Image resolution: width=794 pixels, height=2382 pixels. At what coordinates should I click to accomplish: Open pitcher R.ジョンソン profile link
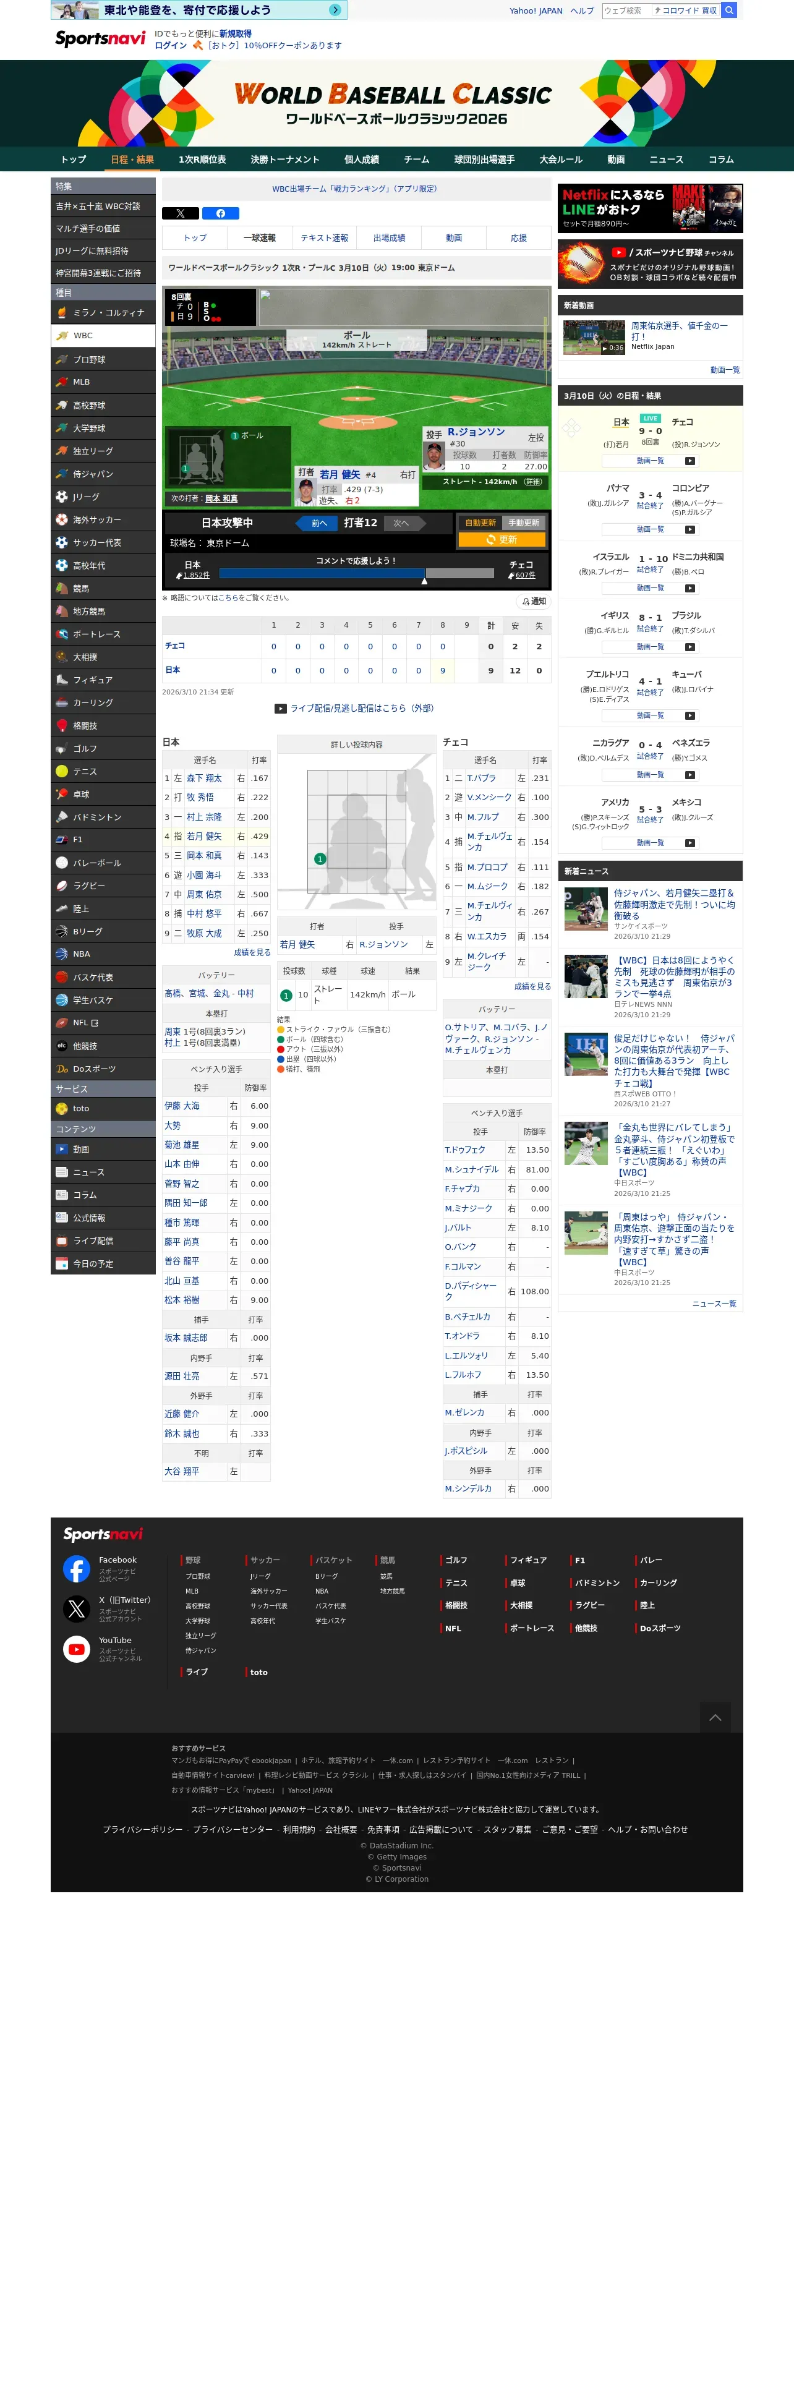[476, 432]
